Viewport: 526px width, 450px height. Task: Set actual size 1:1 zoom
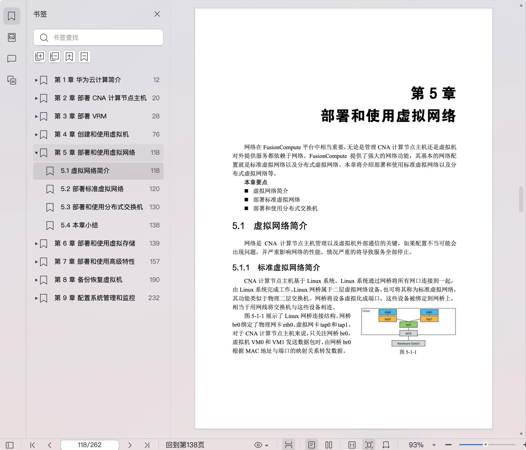(352, 445)
